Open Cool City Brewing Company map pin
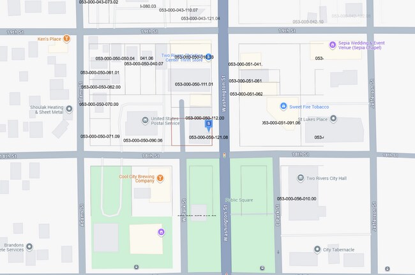This screenshot has height=275, width=415. pyautogui.click(x=160, y=177)
